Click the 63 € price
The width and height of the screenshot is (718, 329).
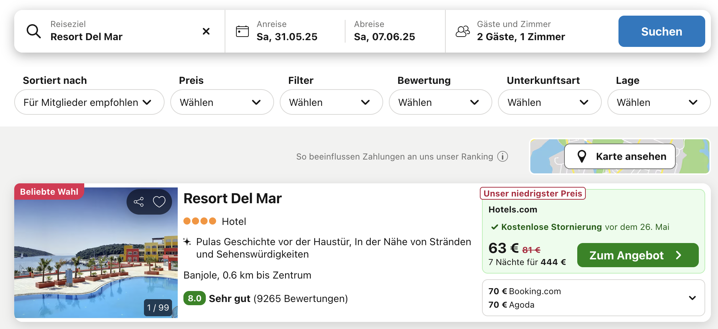503,248
